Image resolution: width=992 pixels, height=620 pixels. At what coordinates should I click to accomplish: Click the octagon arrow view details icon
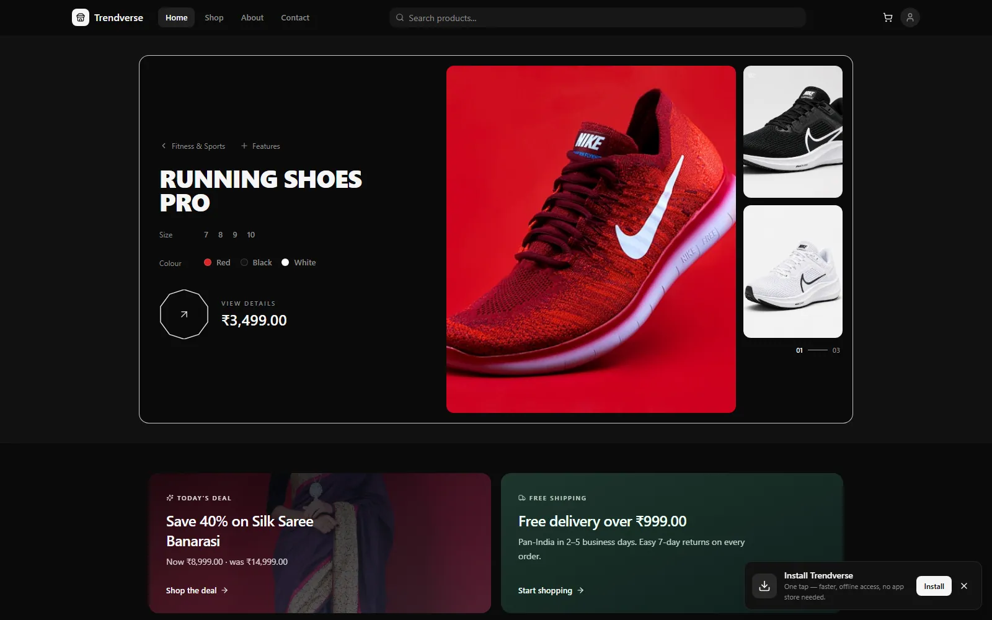[184, 314]
